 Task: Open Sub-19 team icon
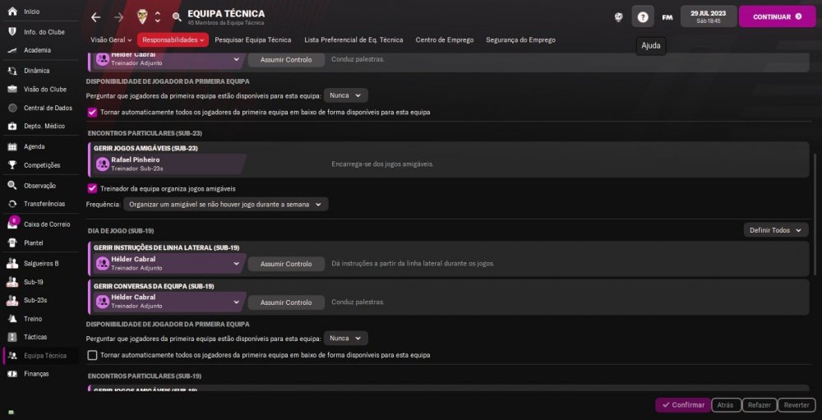[x=12, y=282]
